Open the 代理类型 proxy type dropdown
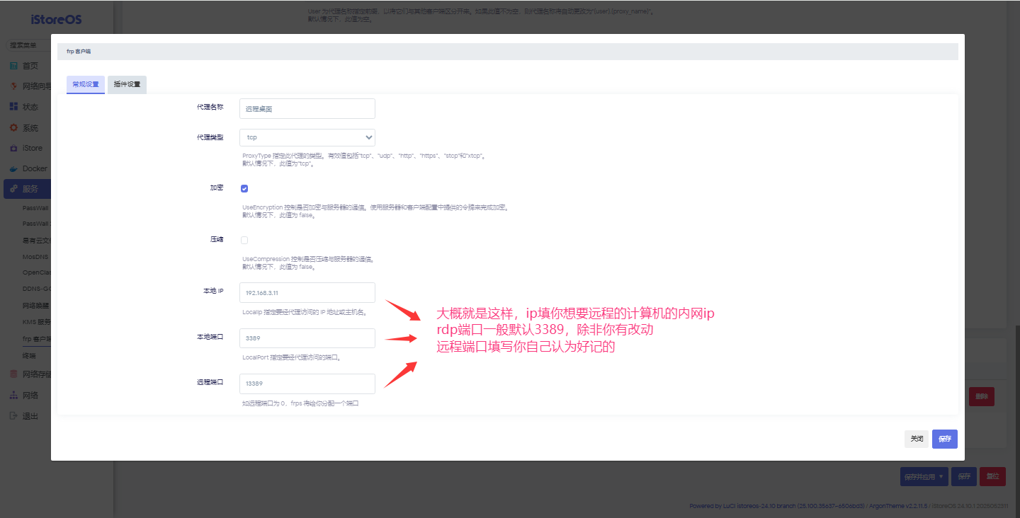 [307, 137]
